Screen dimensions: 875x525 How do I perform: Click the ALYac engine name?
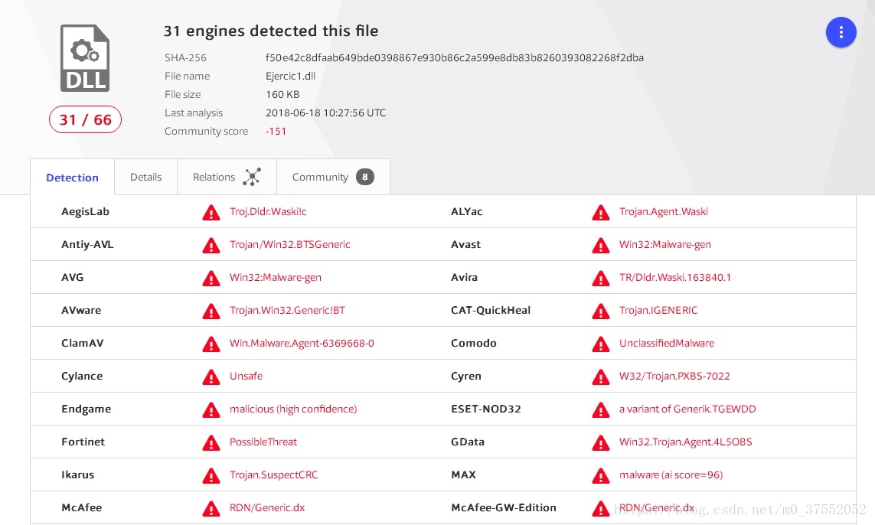[466, 211]
